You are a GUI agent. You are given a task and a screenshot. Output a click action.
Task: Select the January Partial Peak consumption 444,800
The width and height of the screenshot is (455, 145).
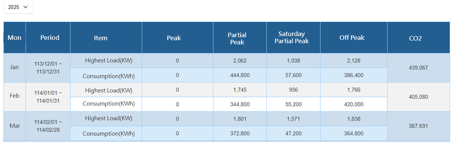coord(240,75)
